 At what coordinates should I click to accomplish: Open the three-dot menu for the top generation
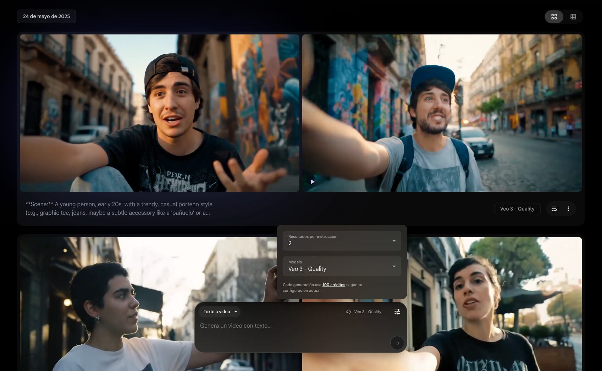pos(568,209)
